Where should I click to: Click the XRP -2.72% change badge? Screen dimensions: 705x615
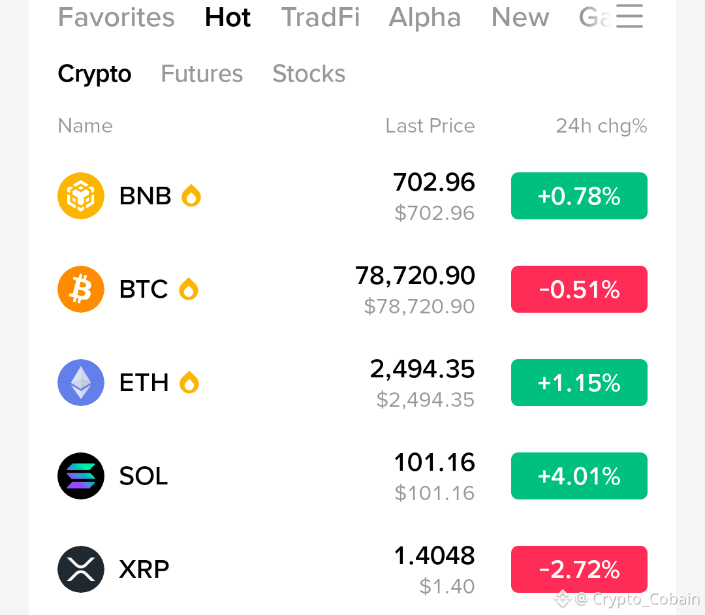click(579, 569)
